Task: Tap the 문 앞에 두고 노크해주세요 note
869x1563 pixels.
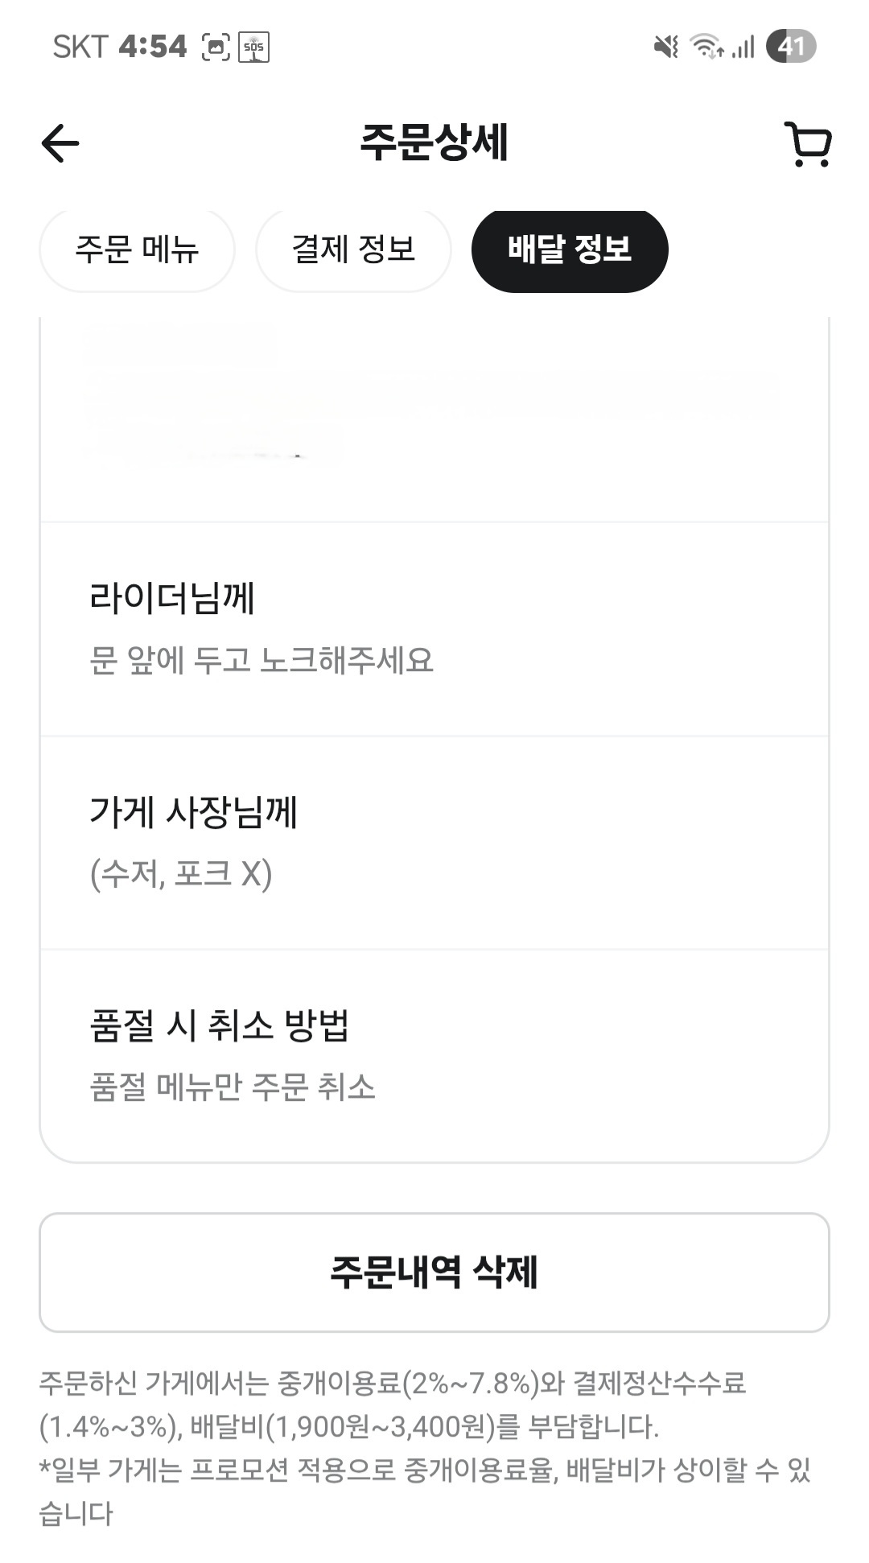Action: coord(262,661)
